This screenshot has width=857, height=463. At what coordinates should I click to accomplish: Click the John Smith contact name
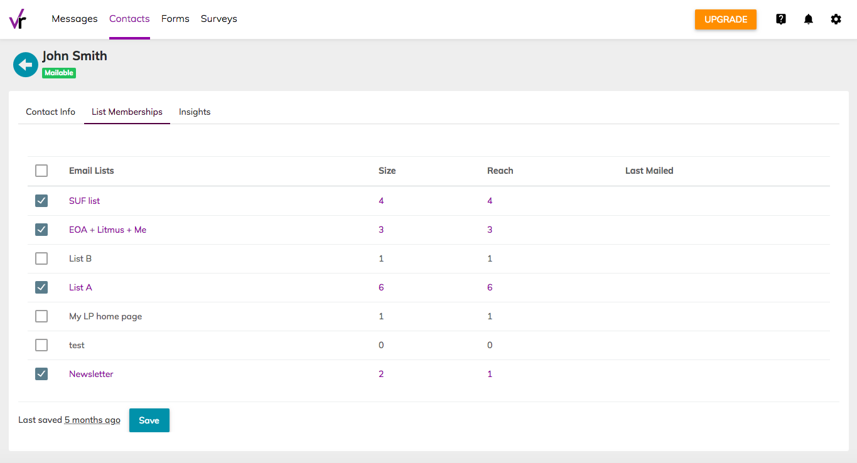click(x=75, y=56)
